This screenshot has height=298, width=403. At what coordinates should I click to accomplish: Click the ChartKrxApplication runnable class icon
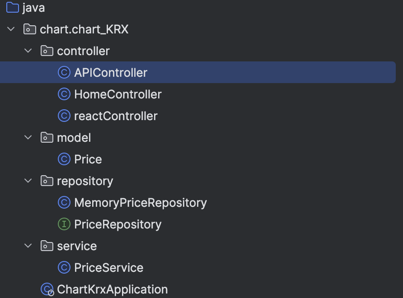pos(47,289)
